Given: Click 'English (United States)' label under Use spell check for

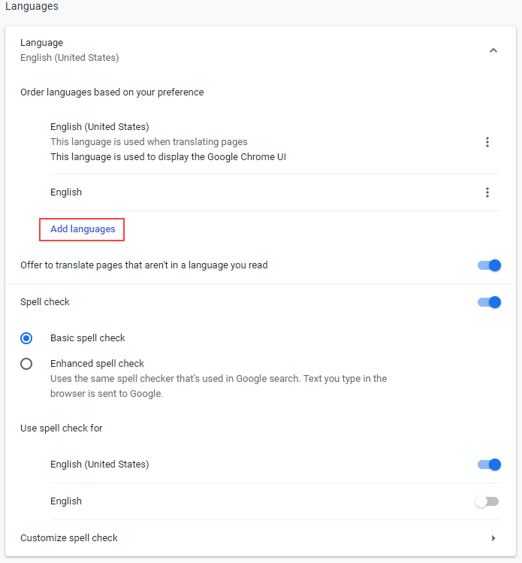Looking at the screenshot, I should [x=100, y=465].
